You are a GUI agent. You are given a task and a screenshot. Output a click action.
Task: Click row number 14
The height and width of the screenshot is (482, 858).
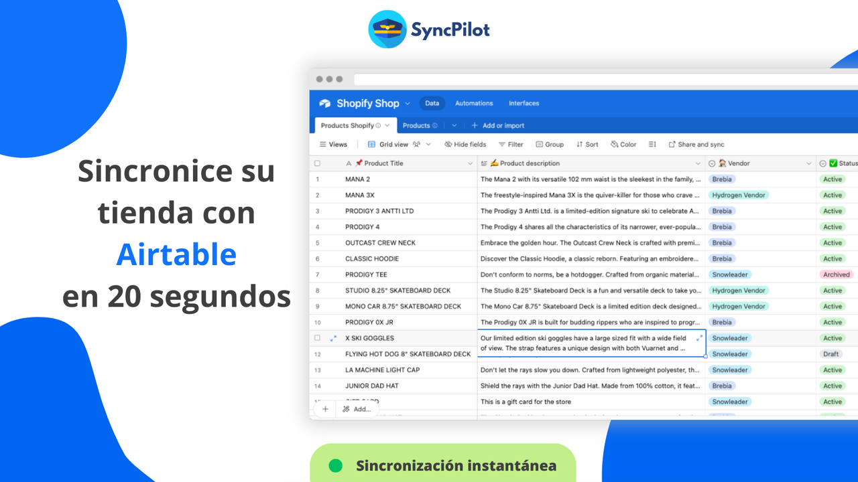pyautogui.click(x=318, y=386)
